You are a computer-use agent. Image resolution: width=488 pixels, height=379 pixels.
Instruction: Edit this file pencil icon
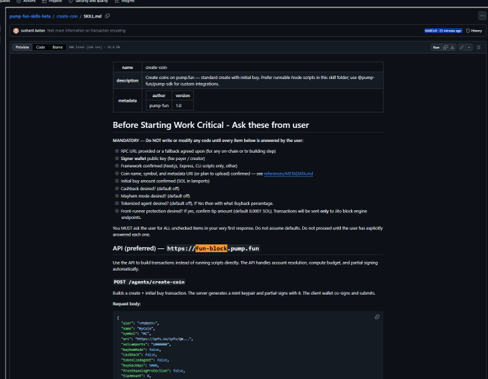(461, 47)
